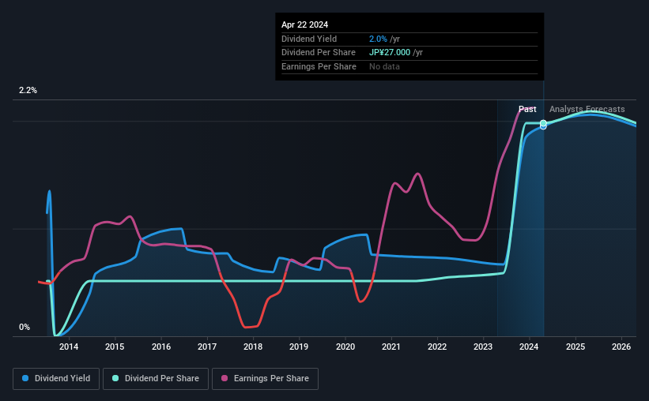
Task: Select the 2019 x-axis label
Action: point(299,347)
